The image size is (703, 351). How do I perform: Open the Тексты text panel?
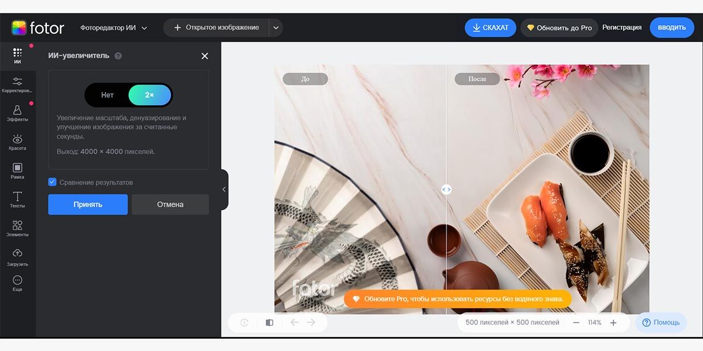click(18, 199)
